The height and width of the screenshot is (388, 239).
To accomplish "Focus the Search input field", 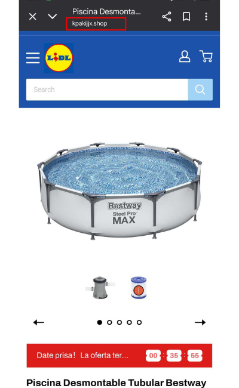I will [107, 90].
